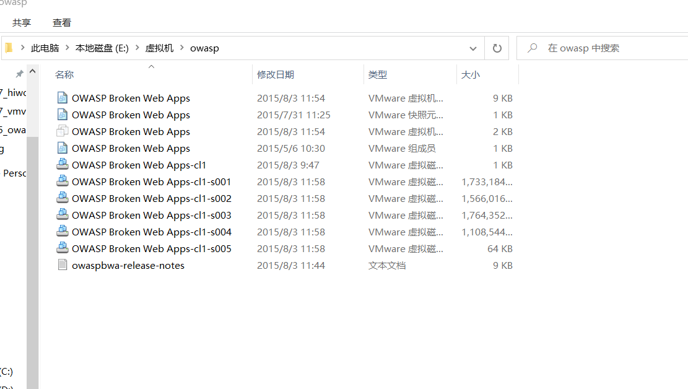The height and width of the screenshot is (389, 688).
Task: Click the 在 owasp 中搜索 search field
Action: coord(602,48)
